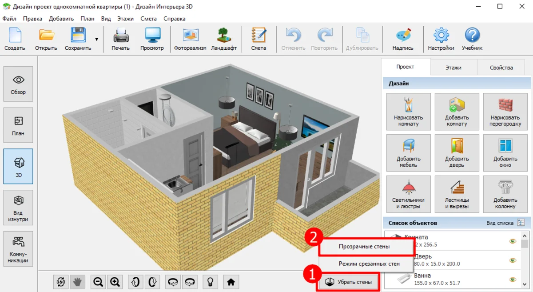Open the Photorealism render tool
This screenshot has width=533, height=292.
click(190, 39)
